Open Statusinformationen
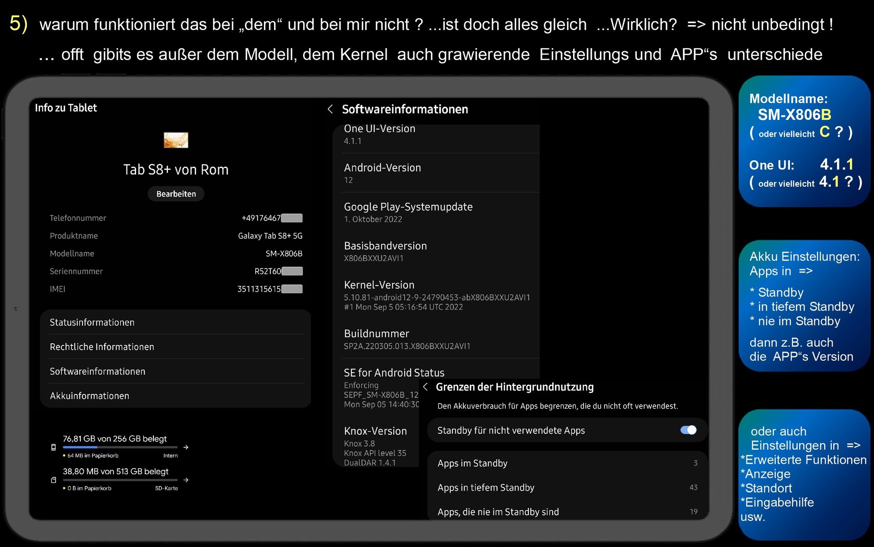This screenshot has width=874, height=547. (x=176, y=322)
